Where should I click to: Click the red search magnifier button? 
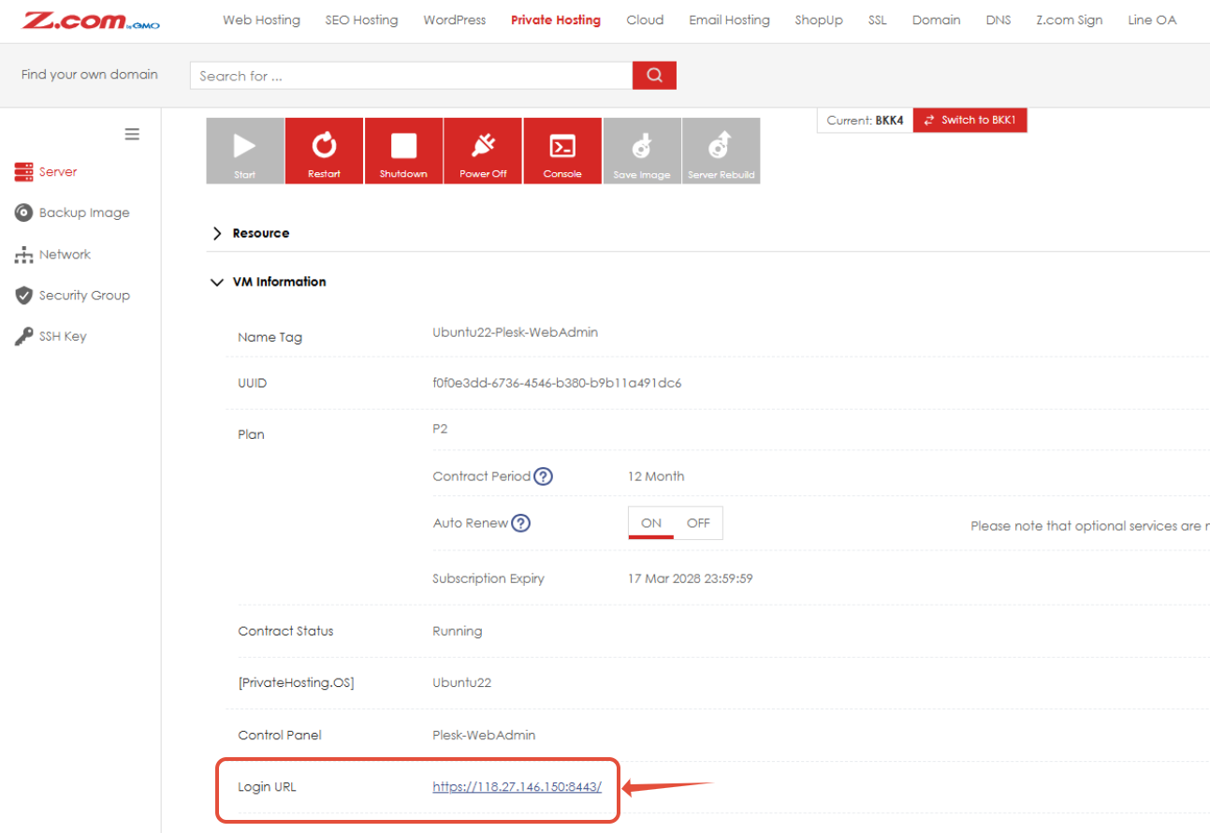click(x=654, y=76)
